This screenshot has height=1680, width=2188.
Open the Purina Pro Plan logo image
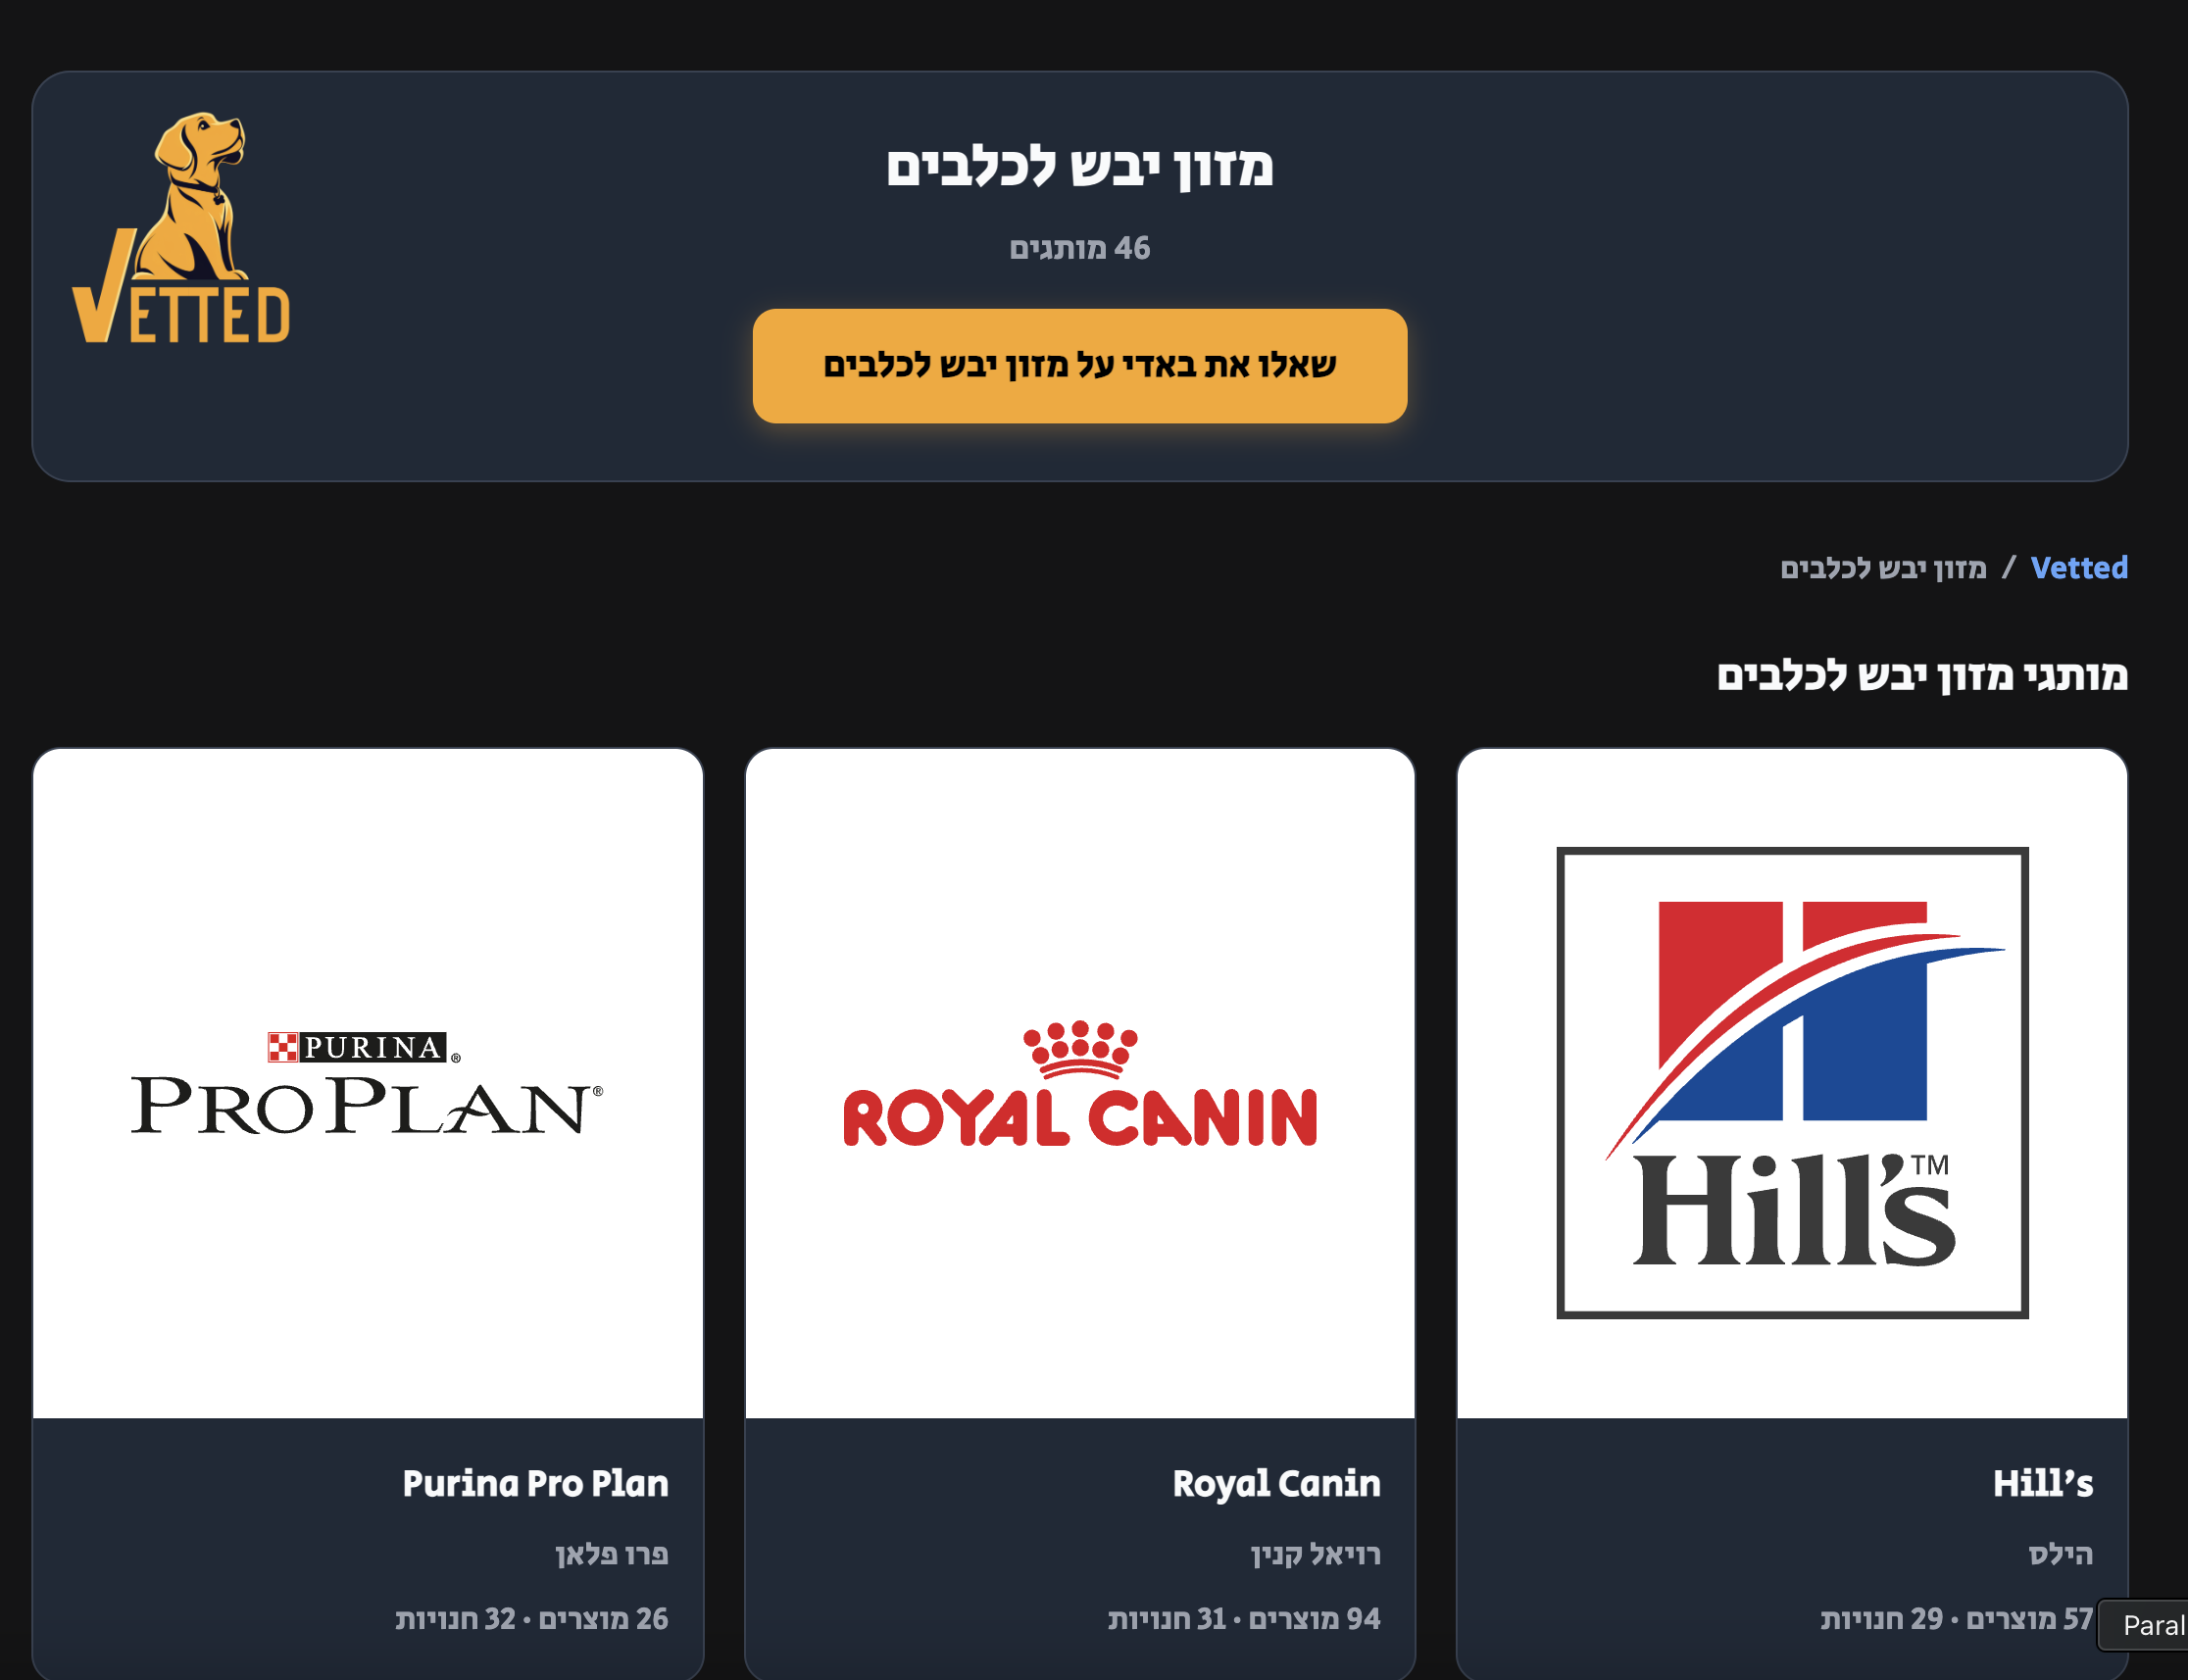click(367, 1083)
